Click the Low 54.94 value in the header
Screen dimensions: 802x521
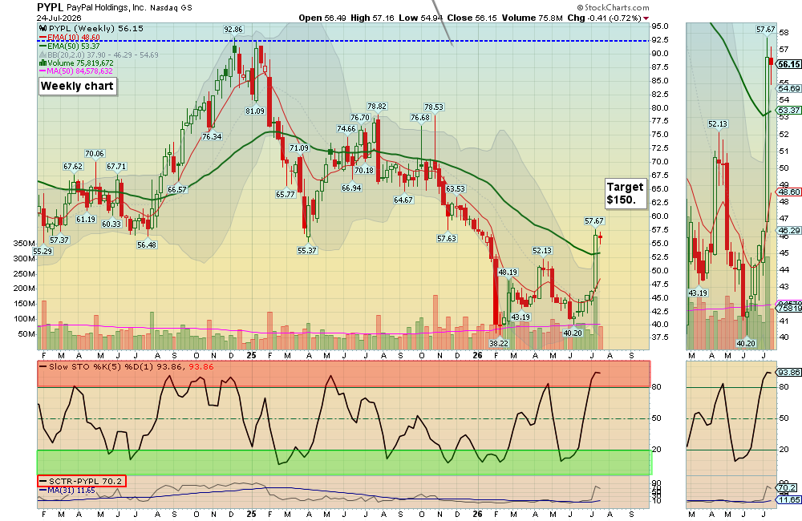[x=420, y=18]
